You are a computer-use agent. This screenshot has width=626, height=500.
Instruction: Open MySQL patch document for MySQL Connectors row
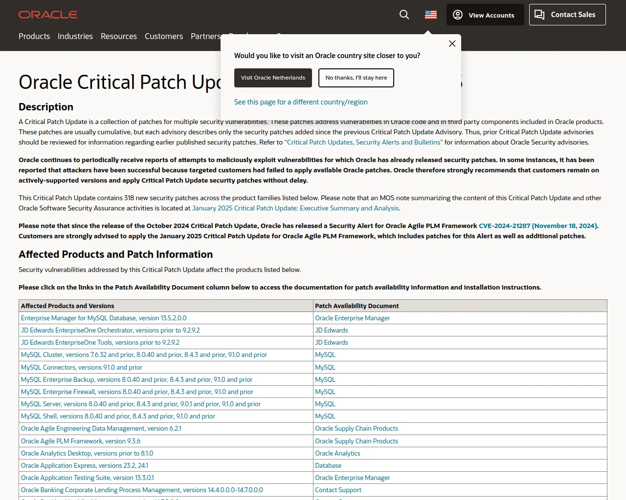[x=325, y=367]
